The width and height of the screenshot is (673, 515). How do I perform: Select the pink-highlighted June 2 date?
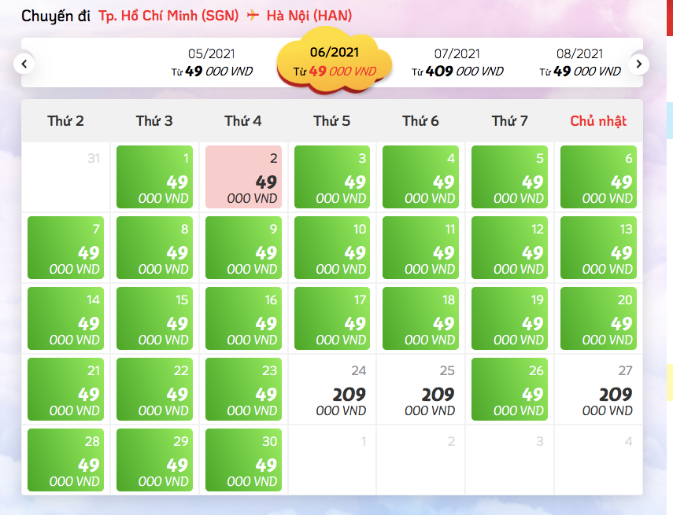tap(243, 177)
